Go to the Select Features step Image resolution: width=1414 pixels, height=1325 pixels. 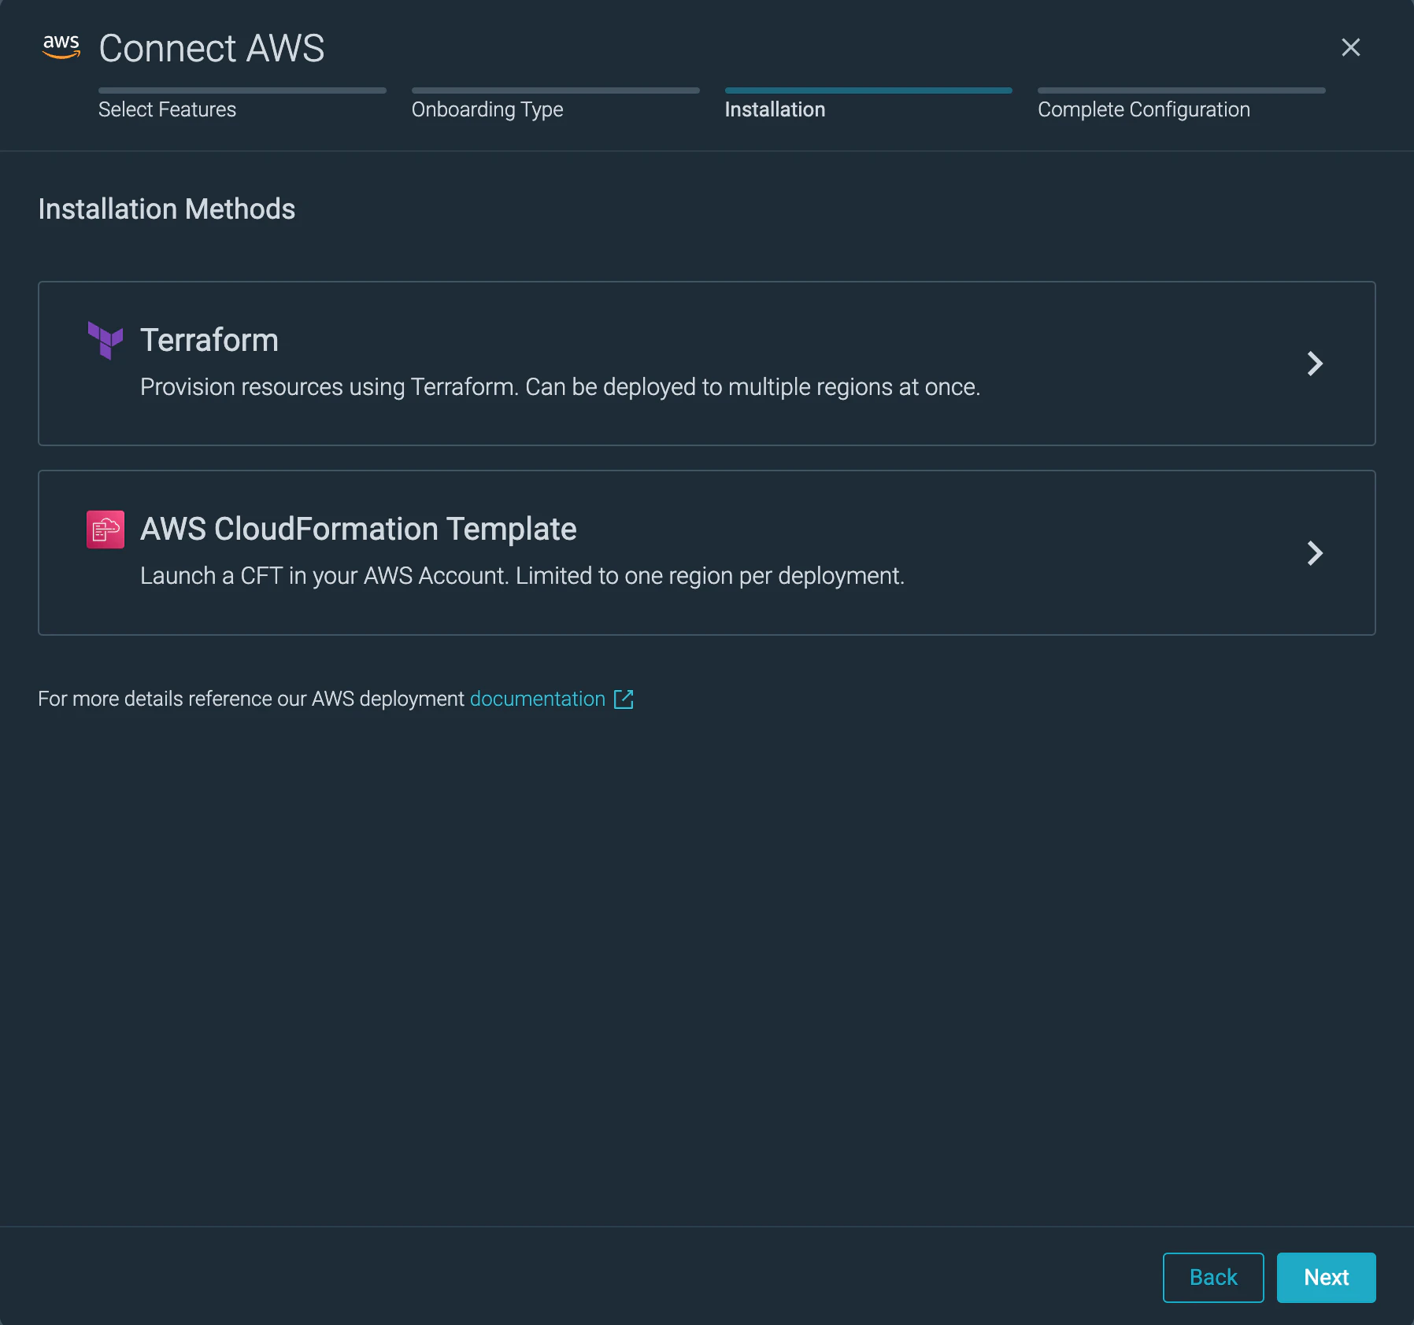click(x=167, y=109)
